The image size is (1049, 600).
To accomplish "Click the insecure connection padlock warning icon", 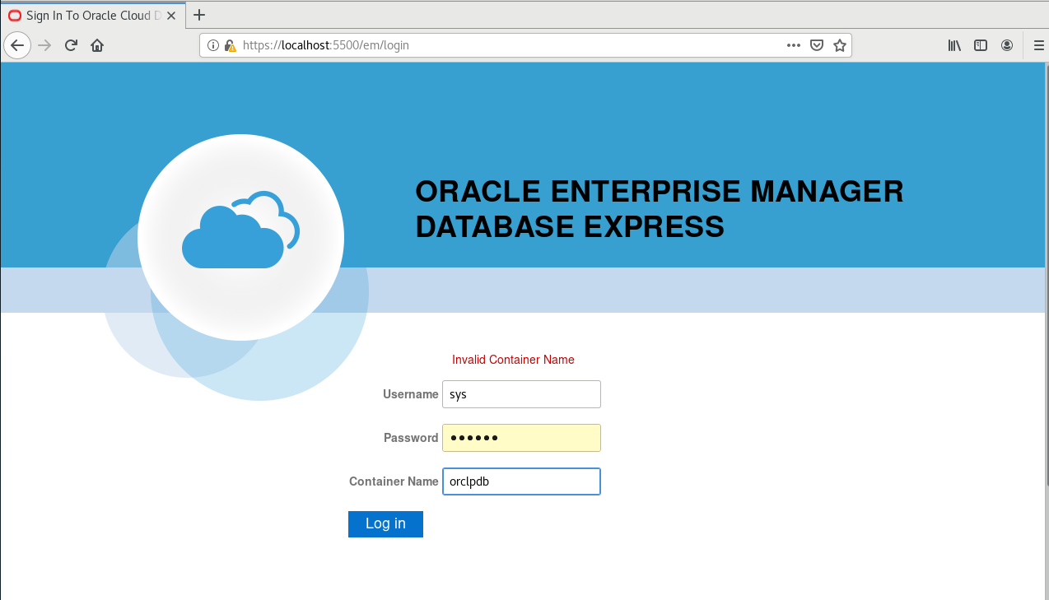I will 230,45.
